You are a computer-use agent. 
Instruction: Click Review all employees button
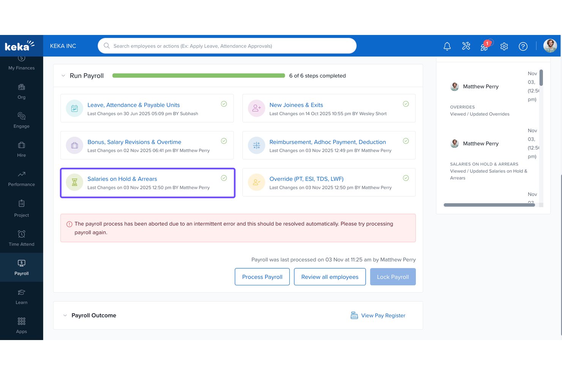coord(330,277)
